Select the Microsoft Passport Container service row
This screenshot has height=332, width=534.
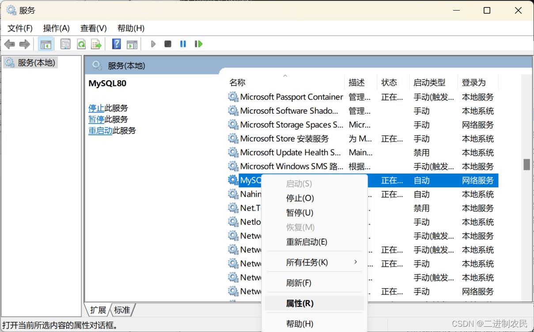pos(291,97)
